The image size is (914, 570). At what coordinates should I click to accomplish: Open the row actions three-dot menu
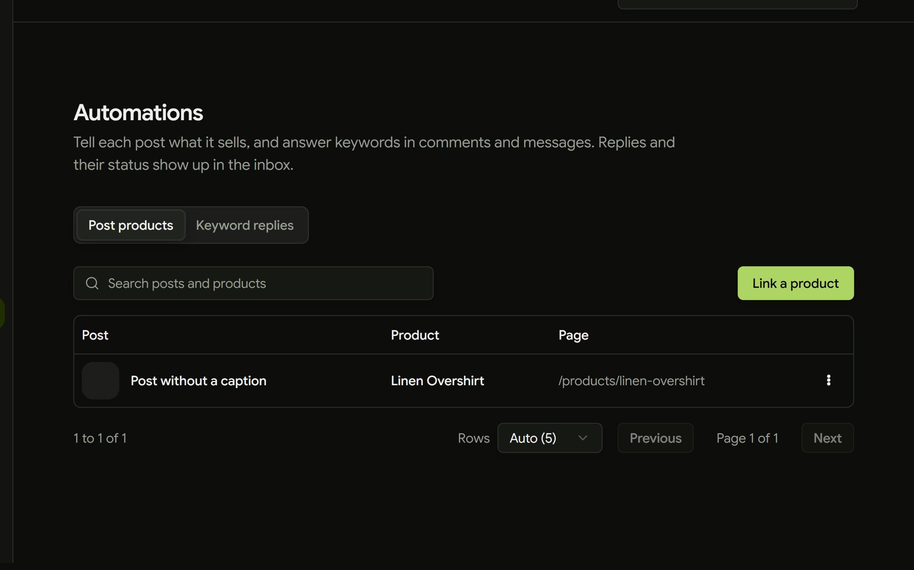[x=828, y=380]
